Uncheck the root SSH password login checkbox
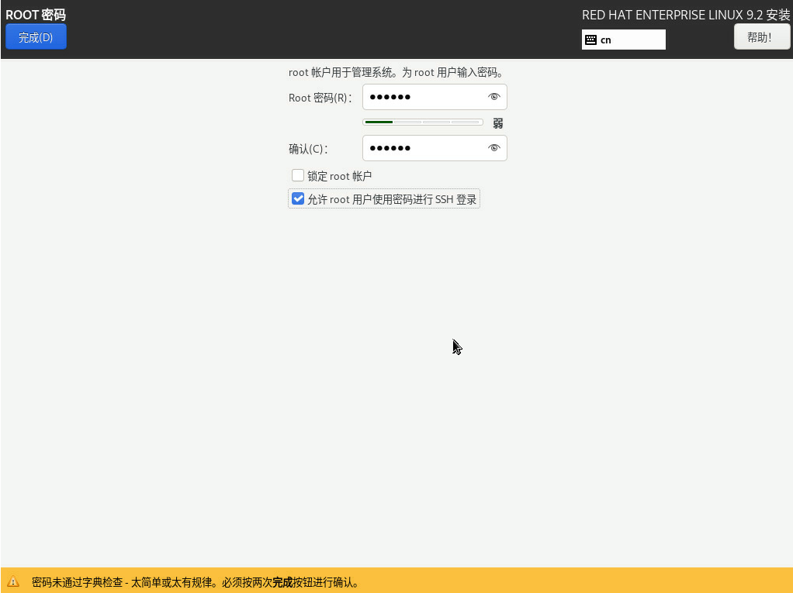 point(298,199)
